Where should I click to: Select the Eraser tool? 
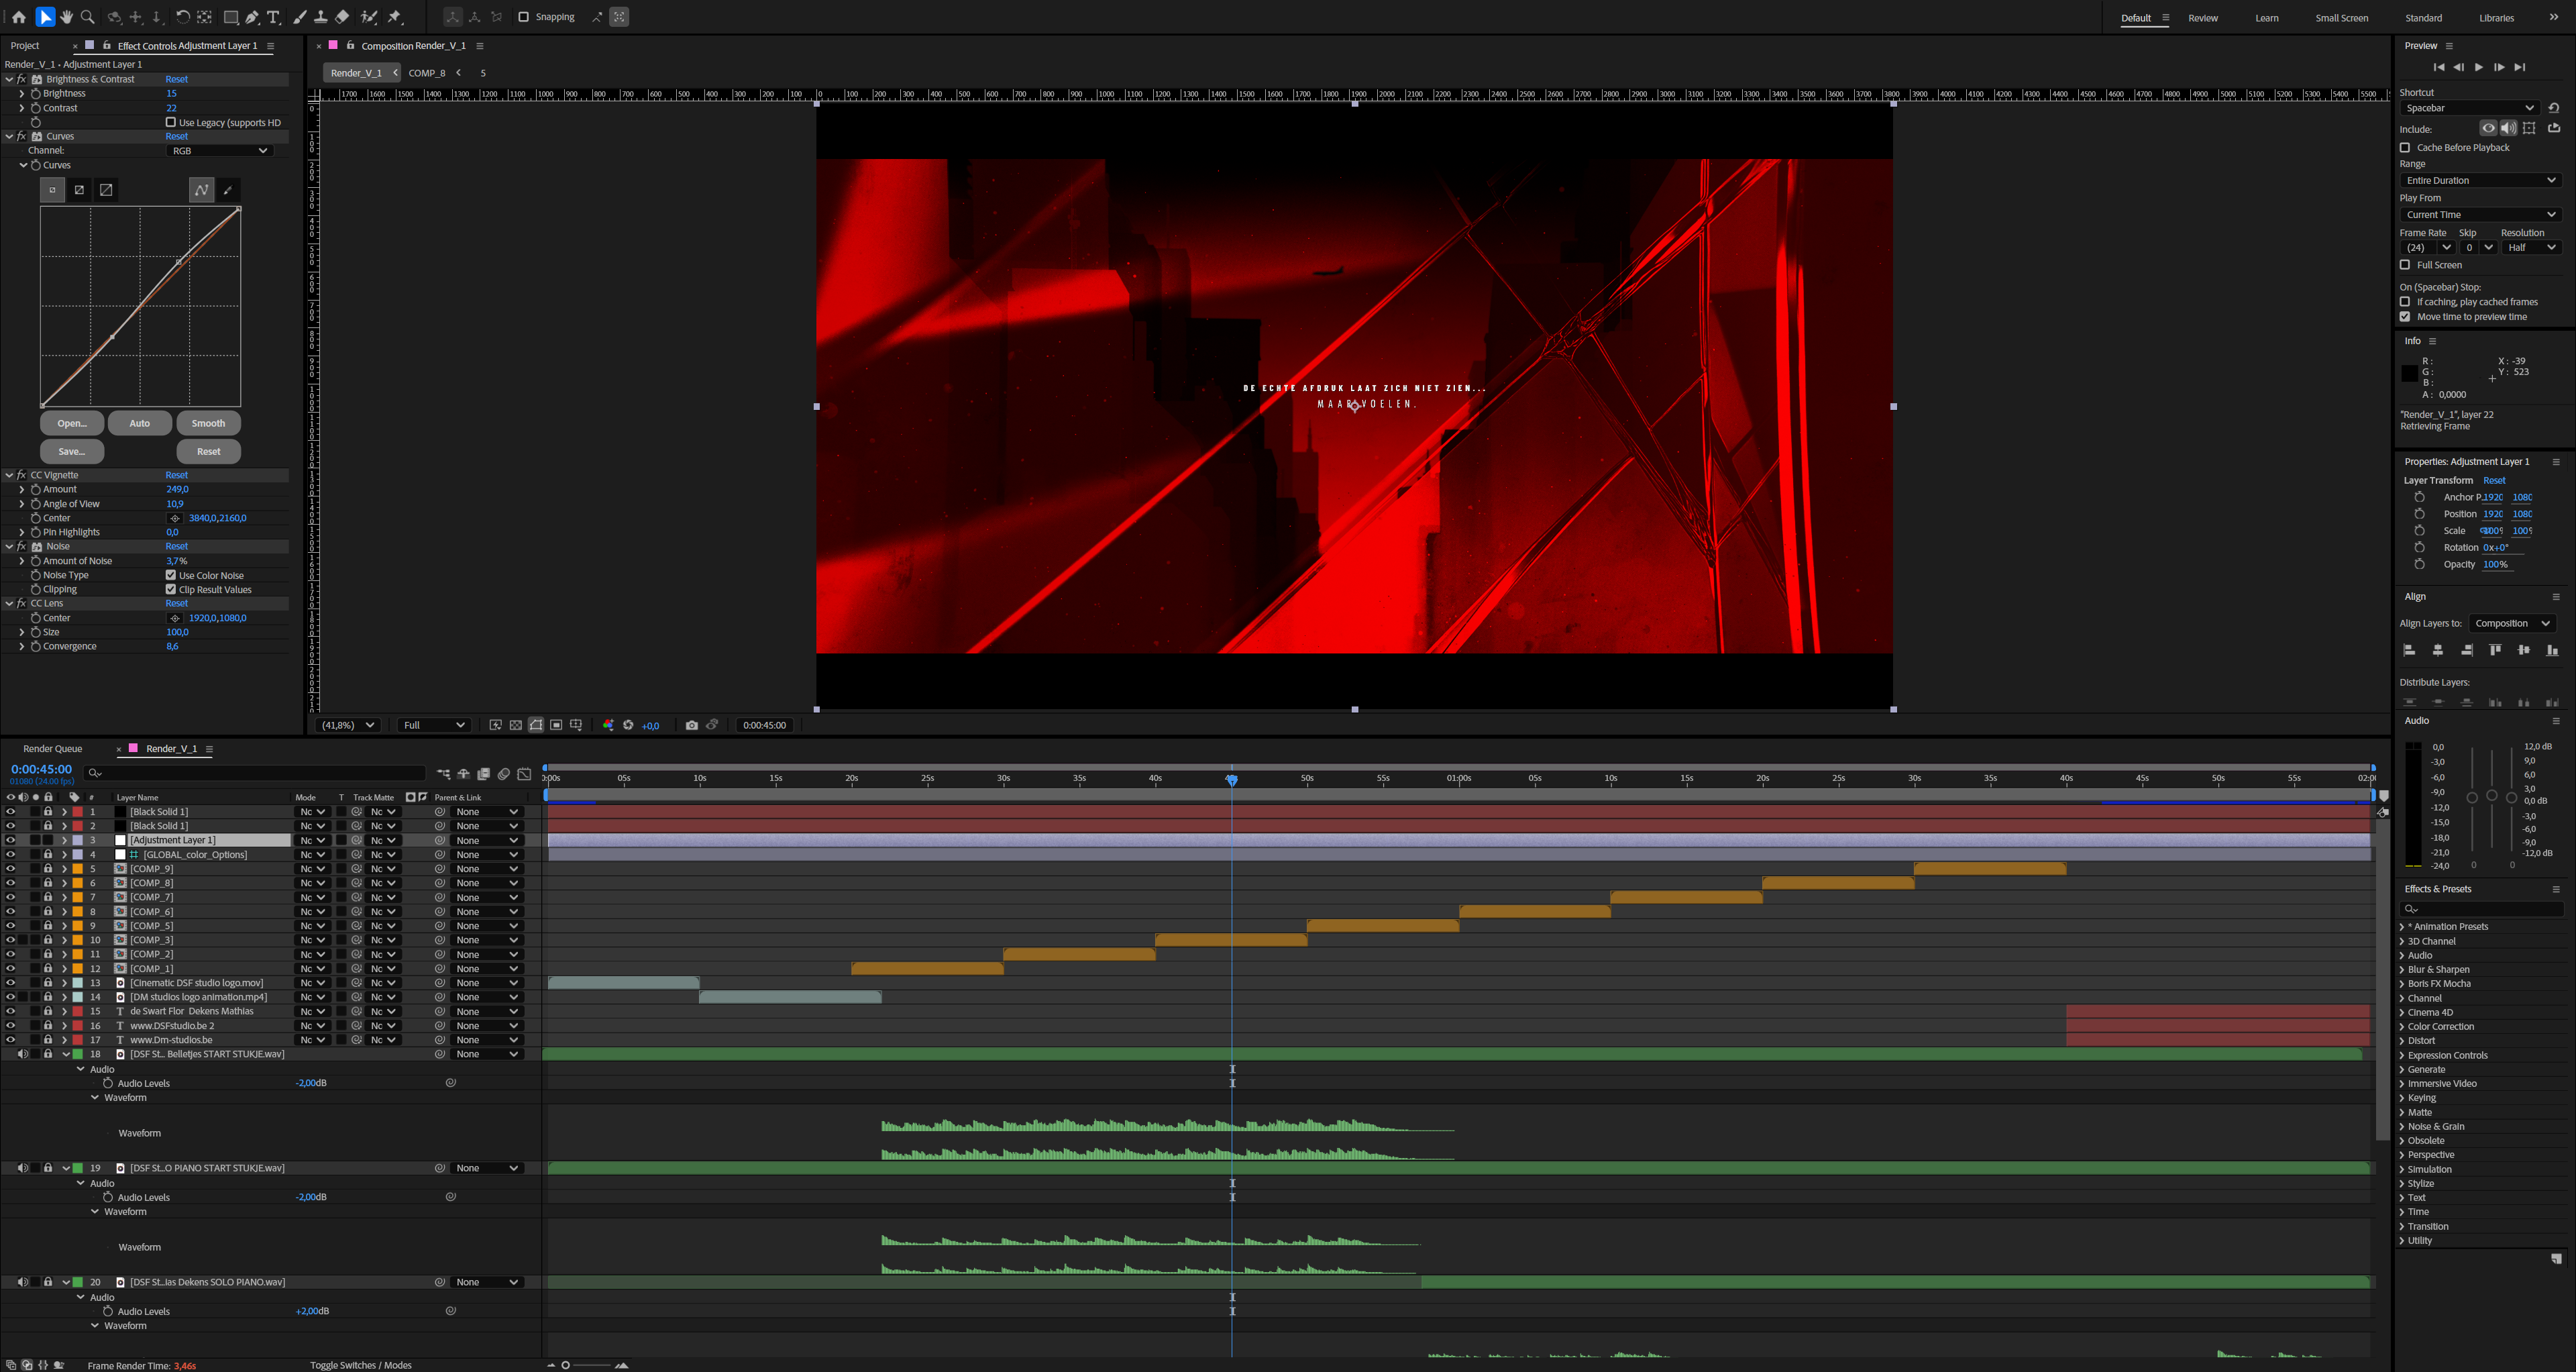[342, 17]
